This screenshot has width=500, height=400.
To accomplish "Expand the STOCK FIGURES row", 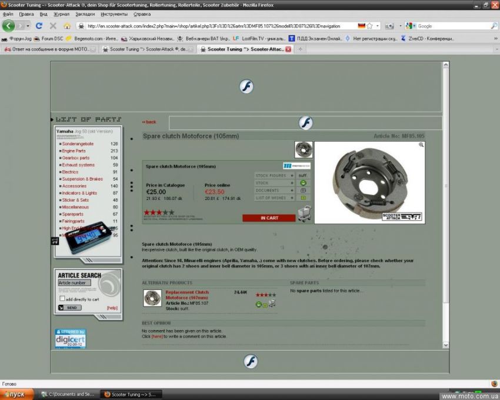I will tap(274, 175).
